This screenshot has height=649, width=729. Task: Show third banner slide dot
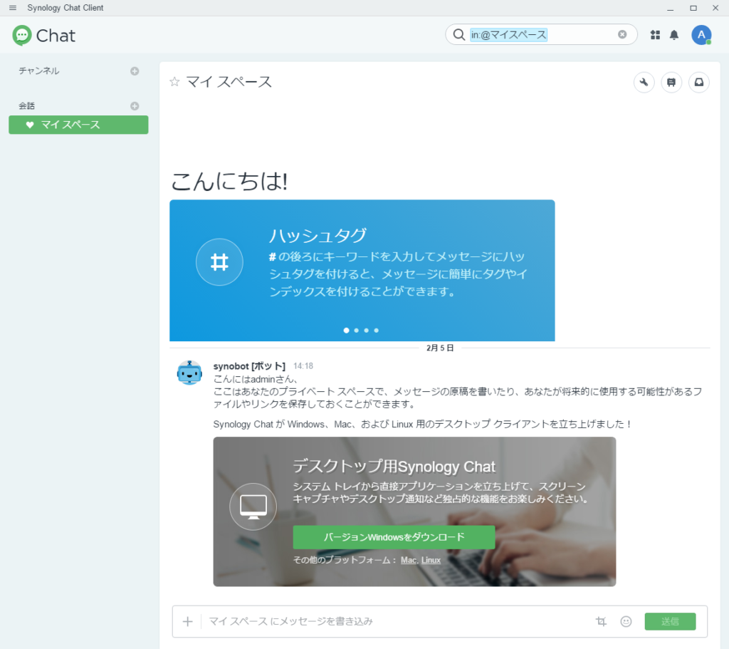pos(367,331)
